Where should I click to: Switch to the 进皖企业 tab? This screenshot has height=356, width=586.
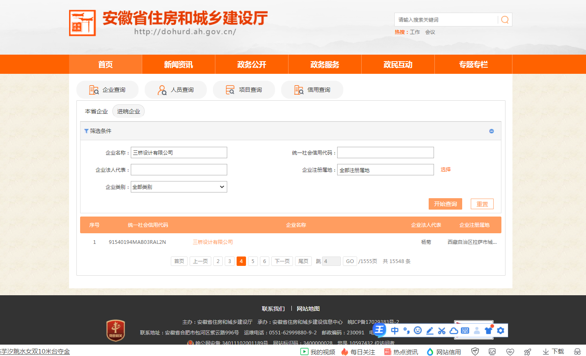coord(128,111)
